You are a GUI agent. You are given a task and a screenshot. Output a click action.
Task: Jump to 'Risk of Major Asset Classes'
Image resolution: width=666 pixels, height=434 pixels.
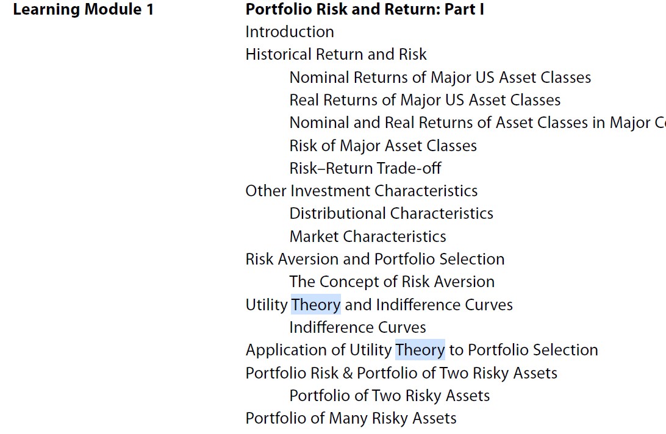(383, 146)
